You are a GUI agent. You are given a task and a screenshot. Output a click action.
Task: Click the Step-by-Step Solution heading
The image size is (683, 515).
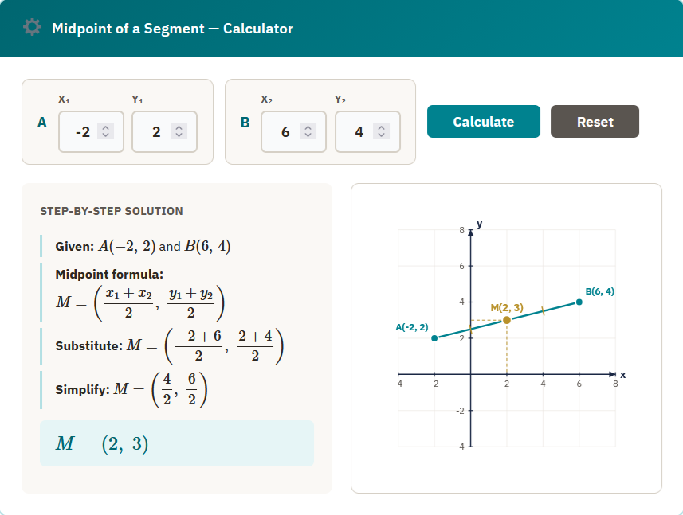[x=110, y=211]
